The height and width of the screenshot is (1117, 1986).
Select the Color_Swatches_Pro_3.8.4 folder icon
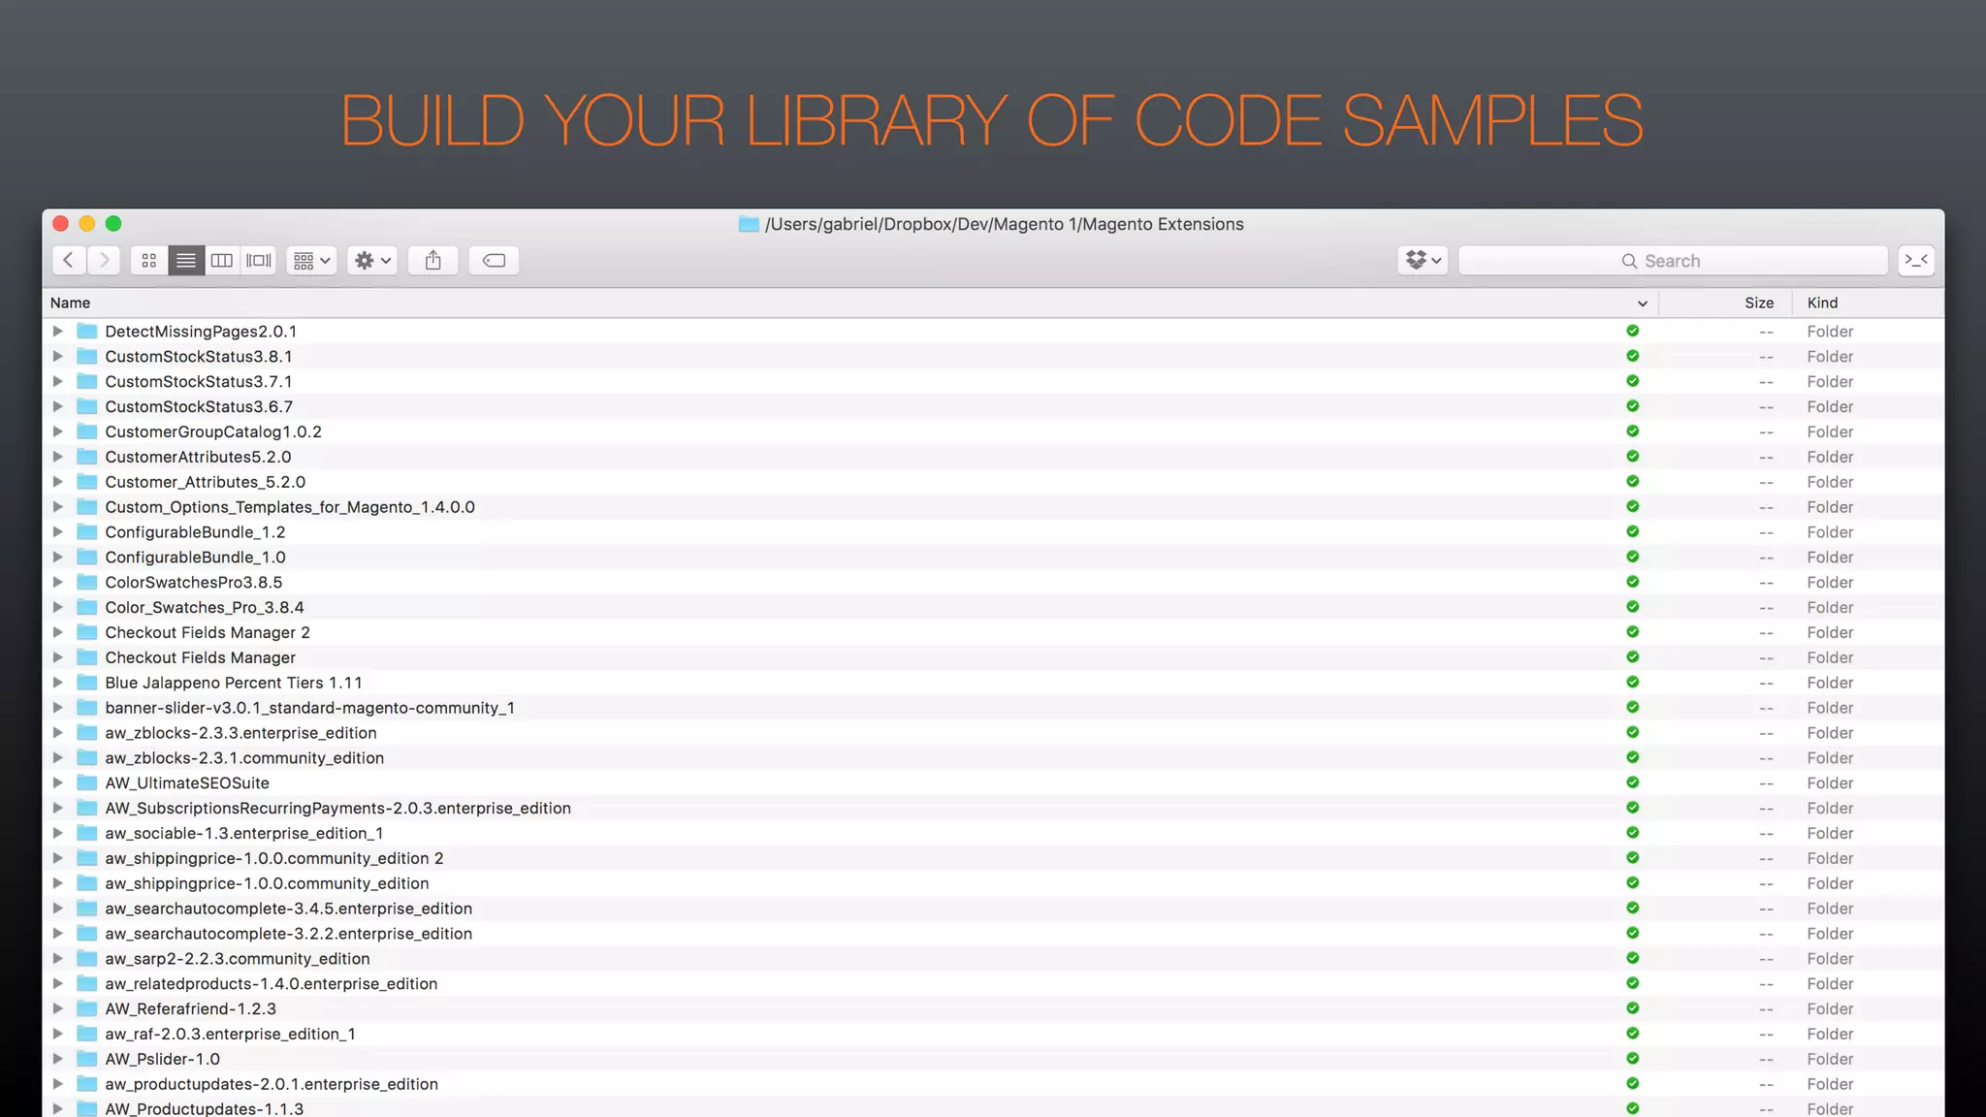coord(87,607)
